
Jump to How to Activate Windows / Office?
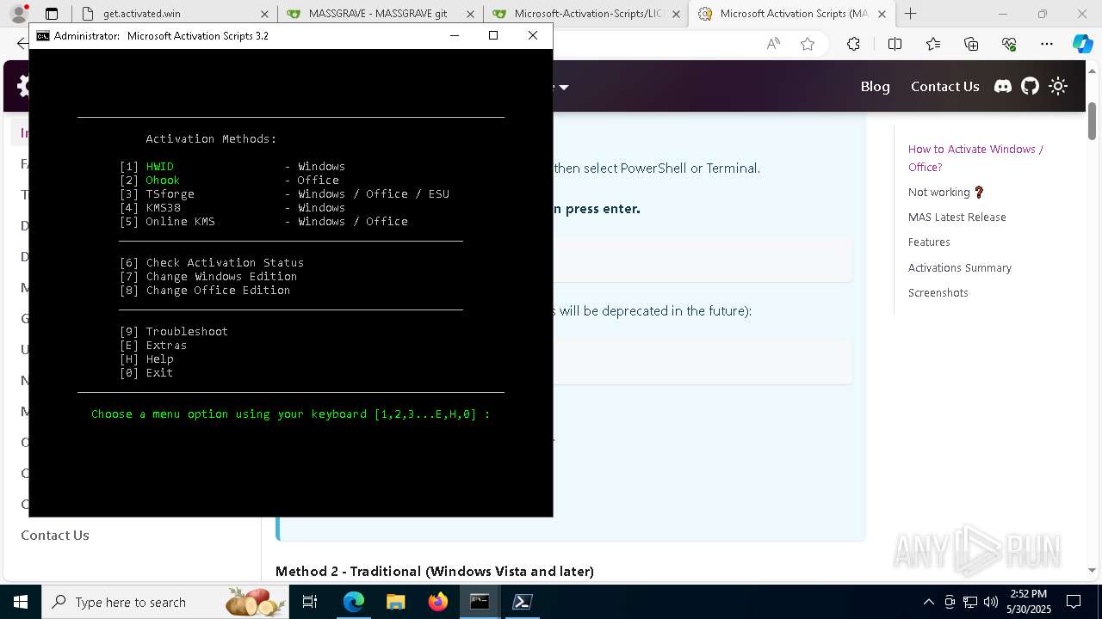pos(975,158)
